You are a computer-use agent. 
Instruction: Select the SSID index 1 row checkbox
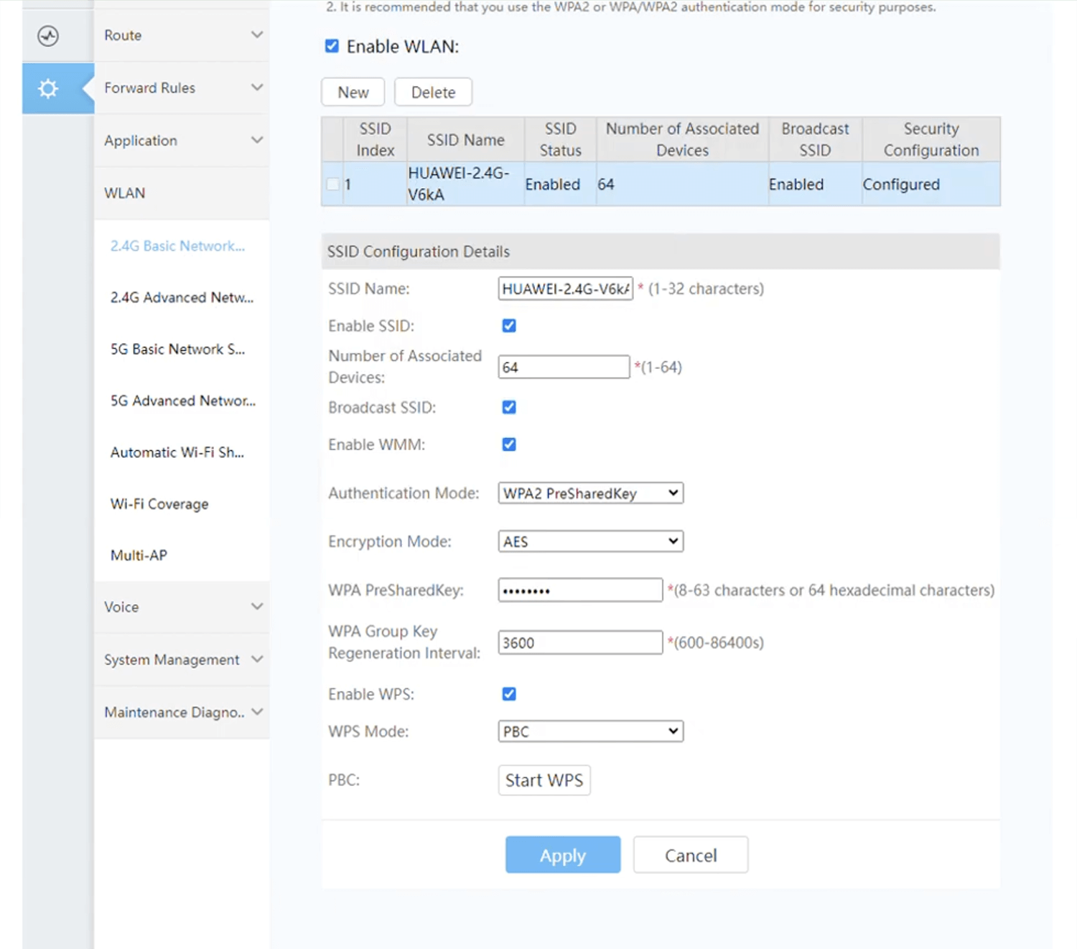(332, 184)
